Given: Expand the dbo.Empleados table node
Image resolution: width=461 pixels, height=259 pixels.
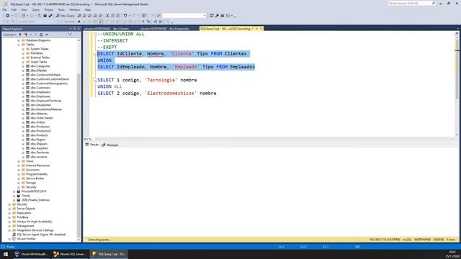Looking at the screenshot, I should click(x=23, y=92).
